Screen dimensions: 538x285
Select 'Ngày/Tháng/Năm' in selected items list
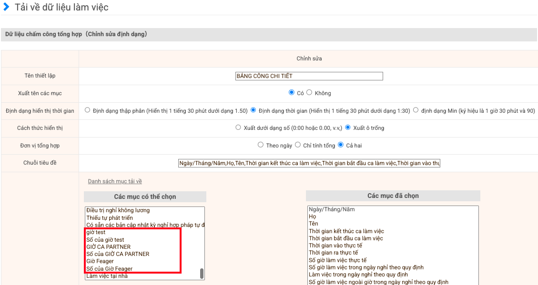pyautogui.click(x=332, y=209)
